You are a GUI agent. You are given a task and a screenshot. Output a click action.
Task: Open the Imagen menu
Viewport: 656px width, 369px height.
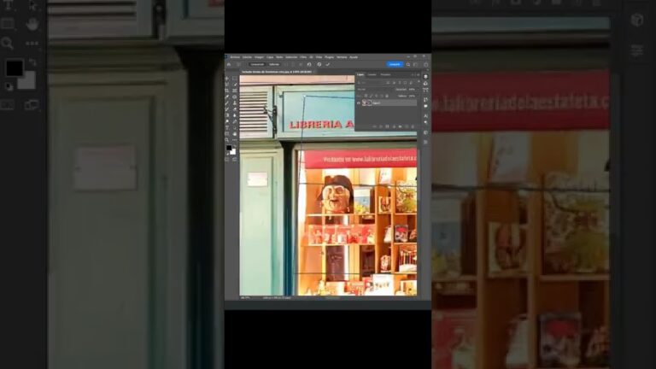259,57
